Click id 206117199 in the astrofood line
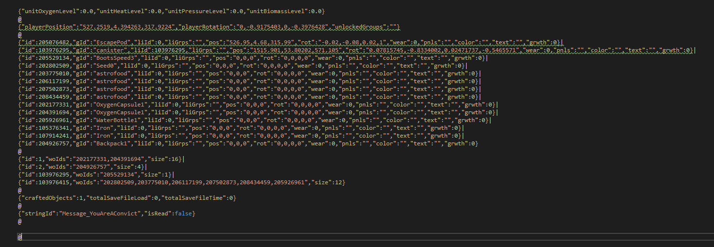Image resolution: width=714 pixels, height=247 pixels. coord(54,81)
